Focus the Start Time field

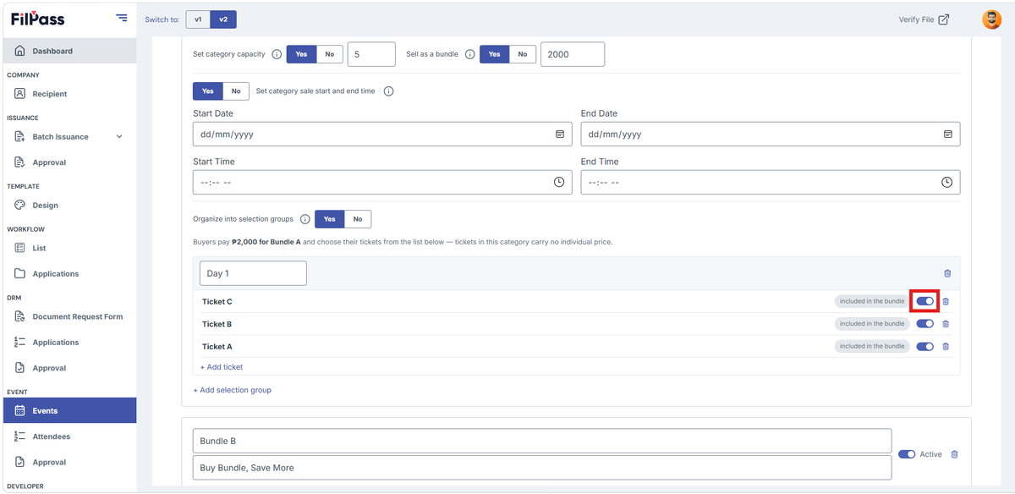pos(382,183)
